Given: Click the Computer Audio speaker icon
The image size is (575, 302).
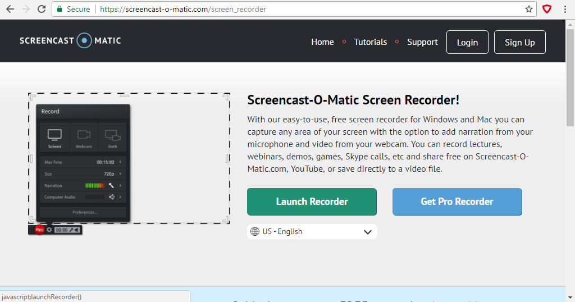Looking at the screenshot, I should click(x=112, y=197).
